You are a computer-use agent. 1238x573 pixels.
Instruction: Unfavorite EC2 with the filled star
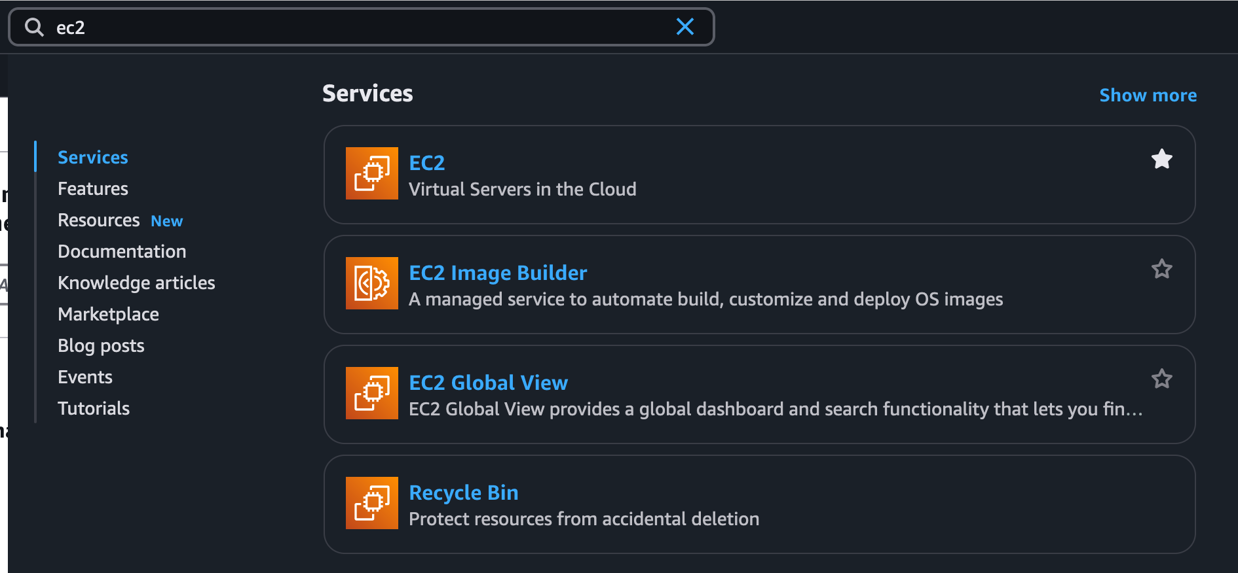point(1162,159)
